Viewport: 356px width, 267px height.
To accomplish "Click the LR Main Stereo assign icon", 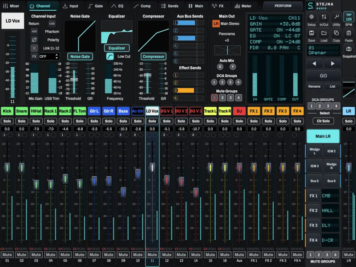I will 216,24.
